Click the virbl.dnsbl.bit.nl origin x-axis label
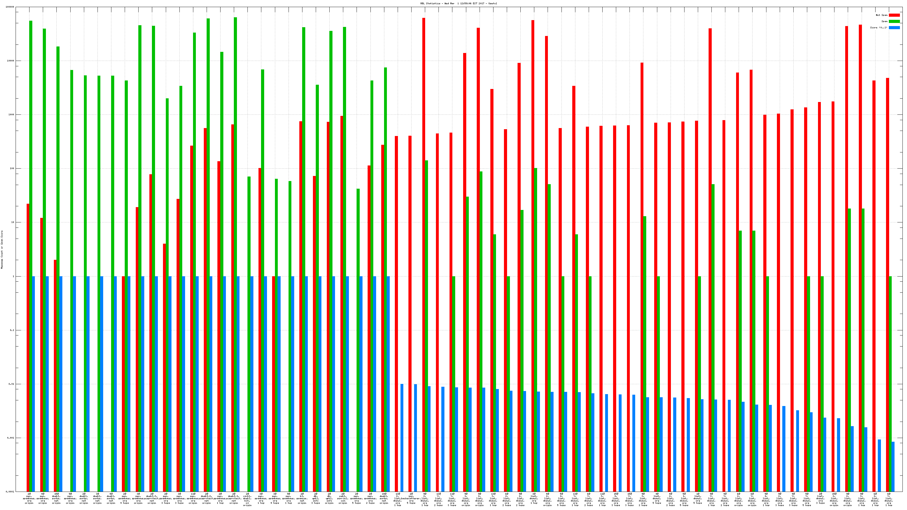907x510 pixels. 247,500
